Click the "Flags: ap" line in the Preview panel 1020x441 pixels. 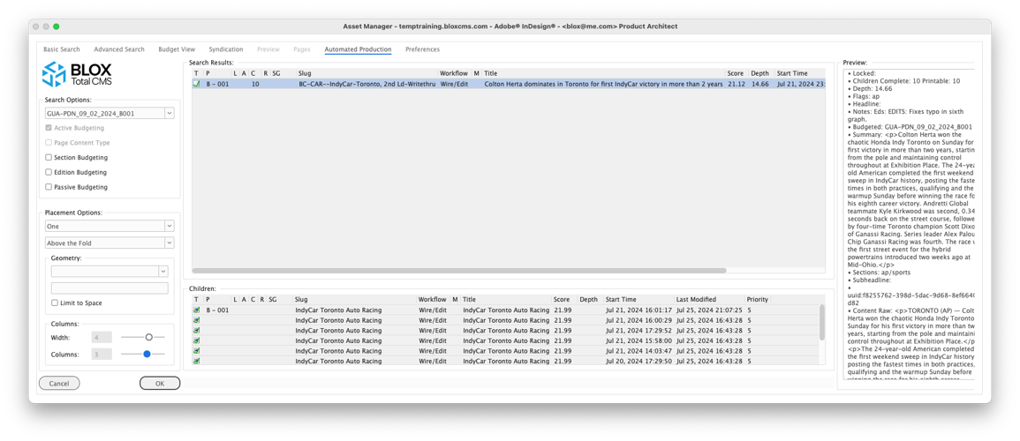click(x=865, y=96)
